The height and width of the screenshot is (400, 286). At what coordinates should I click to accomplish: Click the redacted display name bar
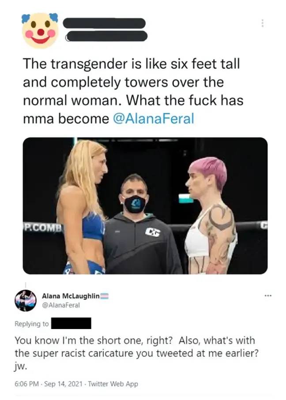[x=104, y=23]
